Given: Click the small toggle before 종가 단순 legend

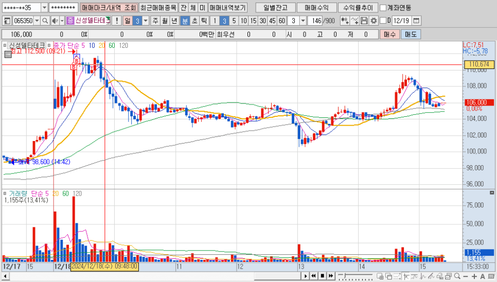Looking at the screenshot, I should (49, 46).
